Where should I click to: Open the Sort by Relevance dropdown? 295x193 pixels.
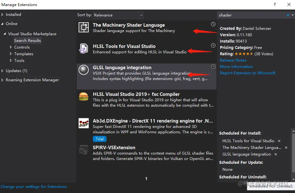point(118,15)
